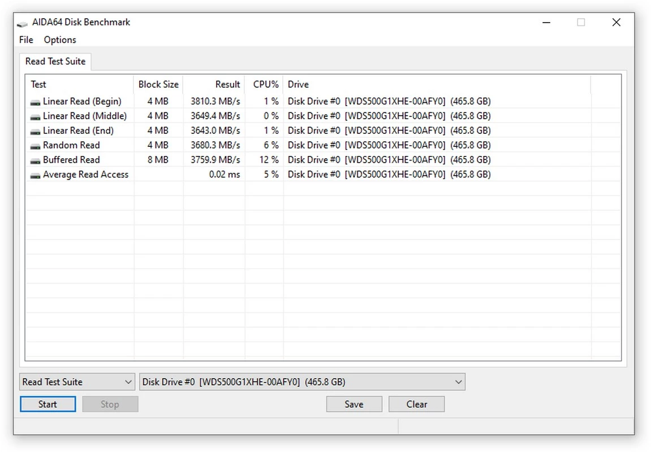Open the Options menu
The width and height of the screenshot is (651, 452).
coord(60,40)
